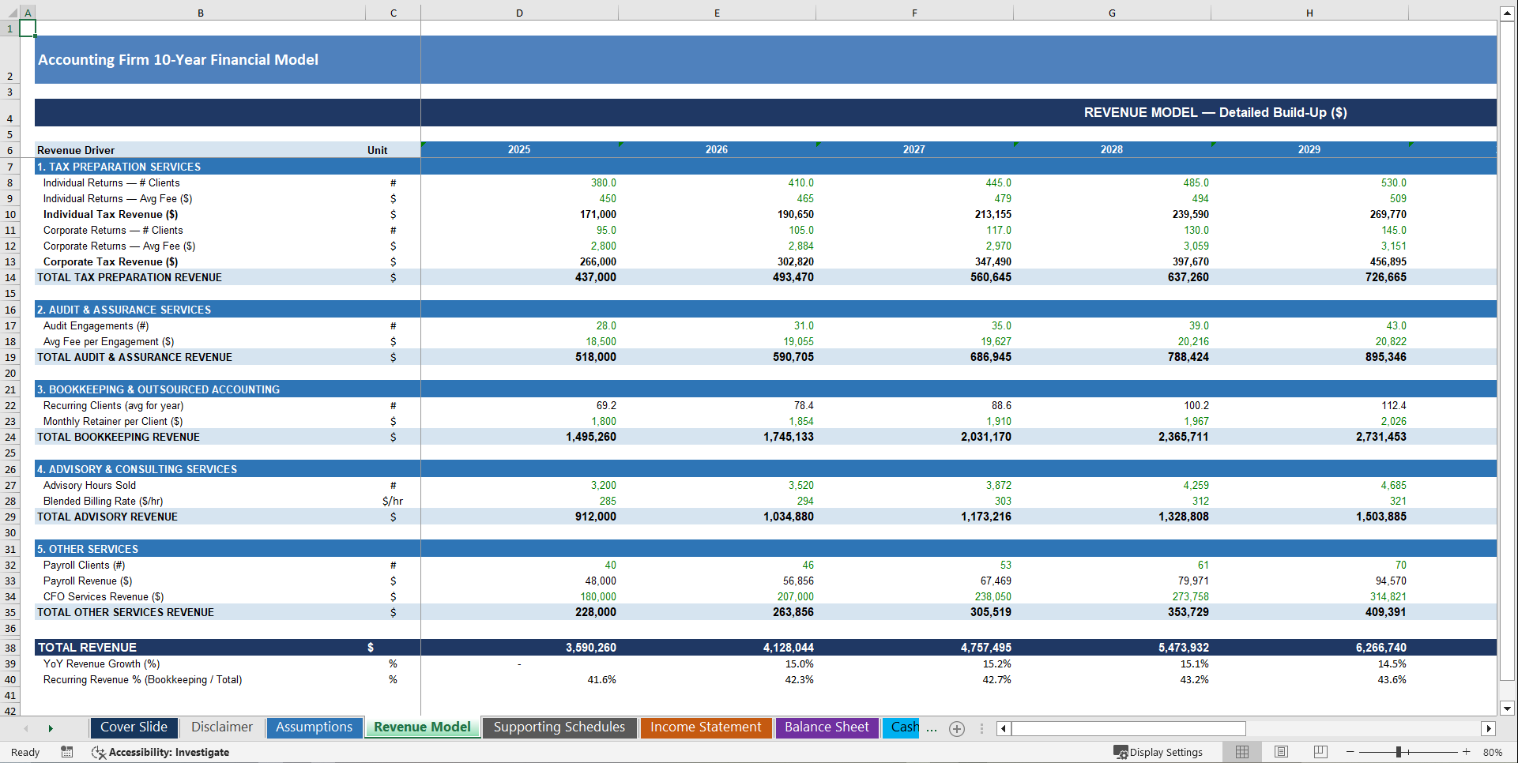Image resolution: width=1518 pixels, height=763 pixels.
Task: Open Page Break Preview view
Action: pyautogui.click(x=1320, y=752)
